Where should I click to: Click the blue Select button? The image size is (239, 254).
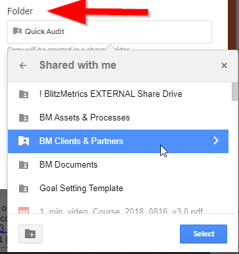coord(204,234)
